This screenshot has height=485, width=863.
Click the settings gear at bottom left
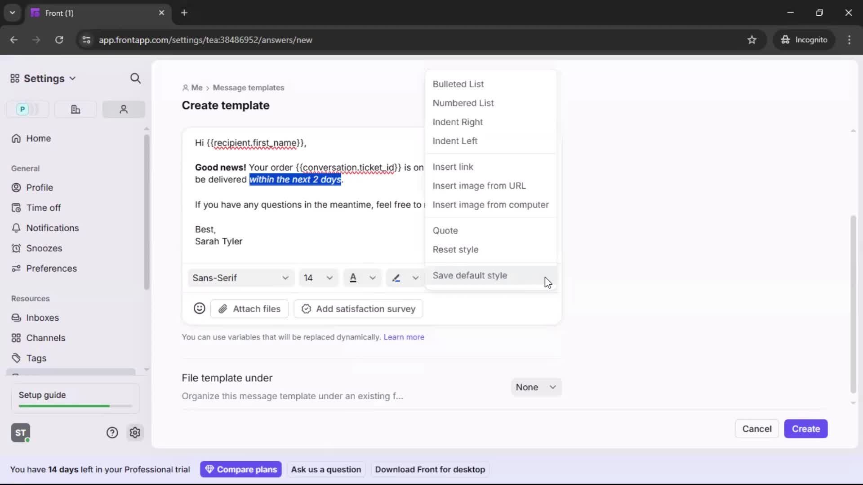click(x=135, y=432)
